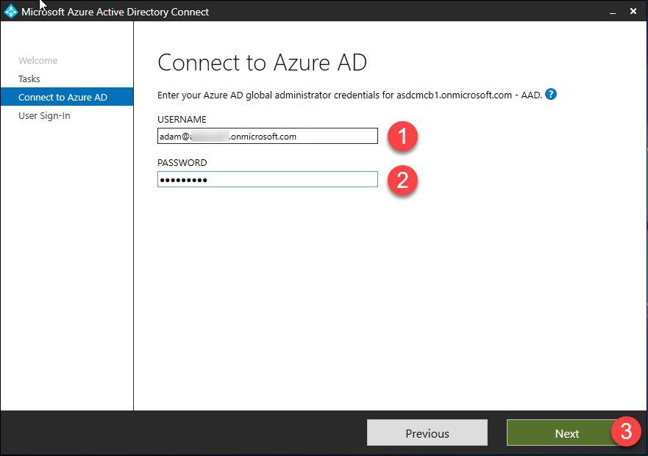Screen dimensions: 648x456
Task: Click the global administrator credentials instruction text
Action: point(349,95)
